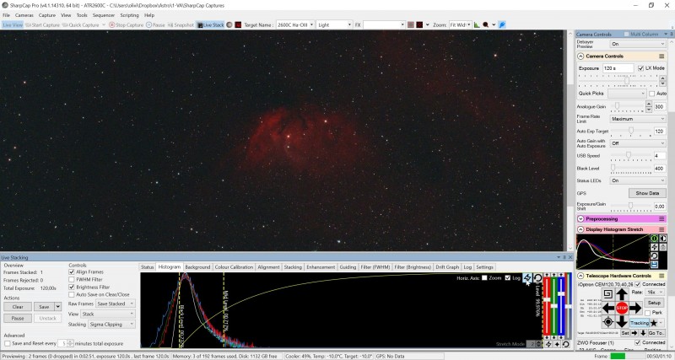Click the Live Stack toolbar button
This screenshot has width=675, height=360.
click(x=210, y=25)
